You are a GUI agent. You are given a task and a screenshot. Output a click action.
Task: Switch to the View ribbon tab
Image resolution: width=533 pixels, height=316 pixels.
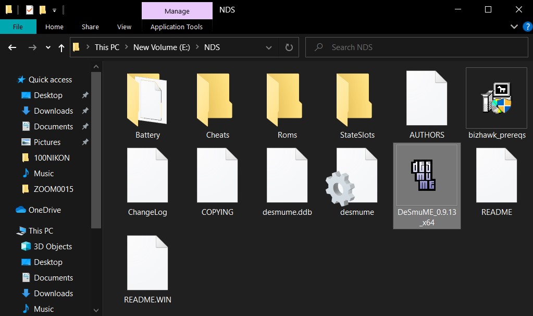[124, 27]
